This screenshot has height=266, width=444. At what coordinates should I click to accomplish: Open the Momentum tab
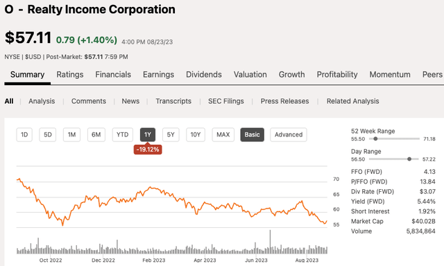pos(390,75)
